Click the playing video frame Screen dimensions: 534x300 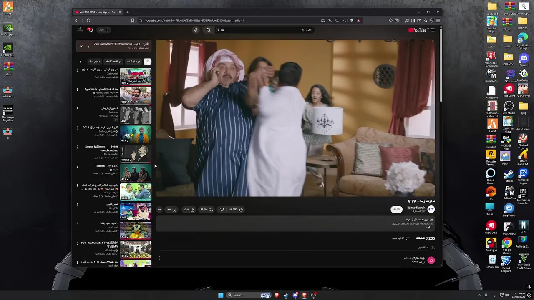295,118
